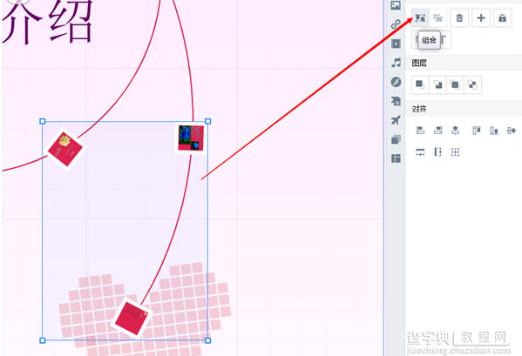The image size is (522, 356).
Task: Click the top-left selection handle
Action: tap(43, 121)
